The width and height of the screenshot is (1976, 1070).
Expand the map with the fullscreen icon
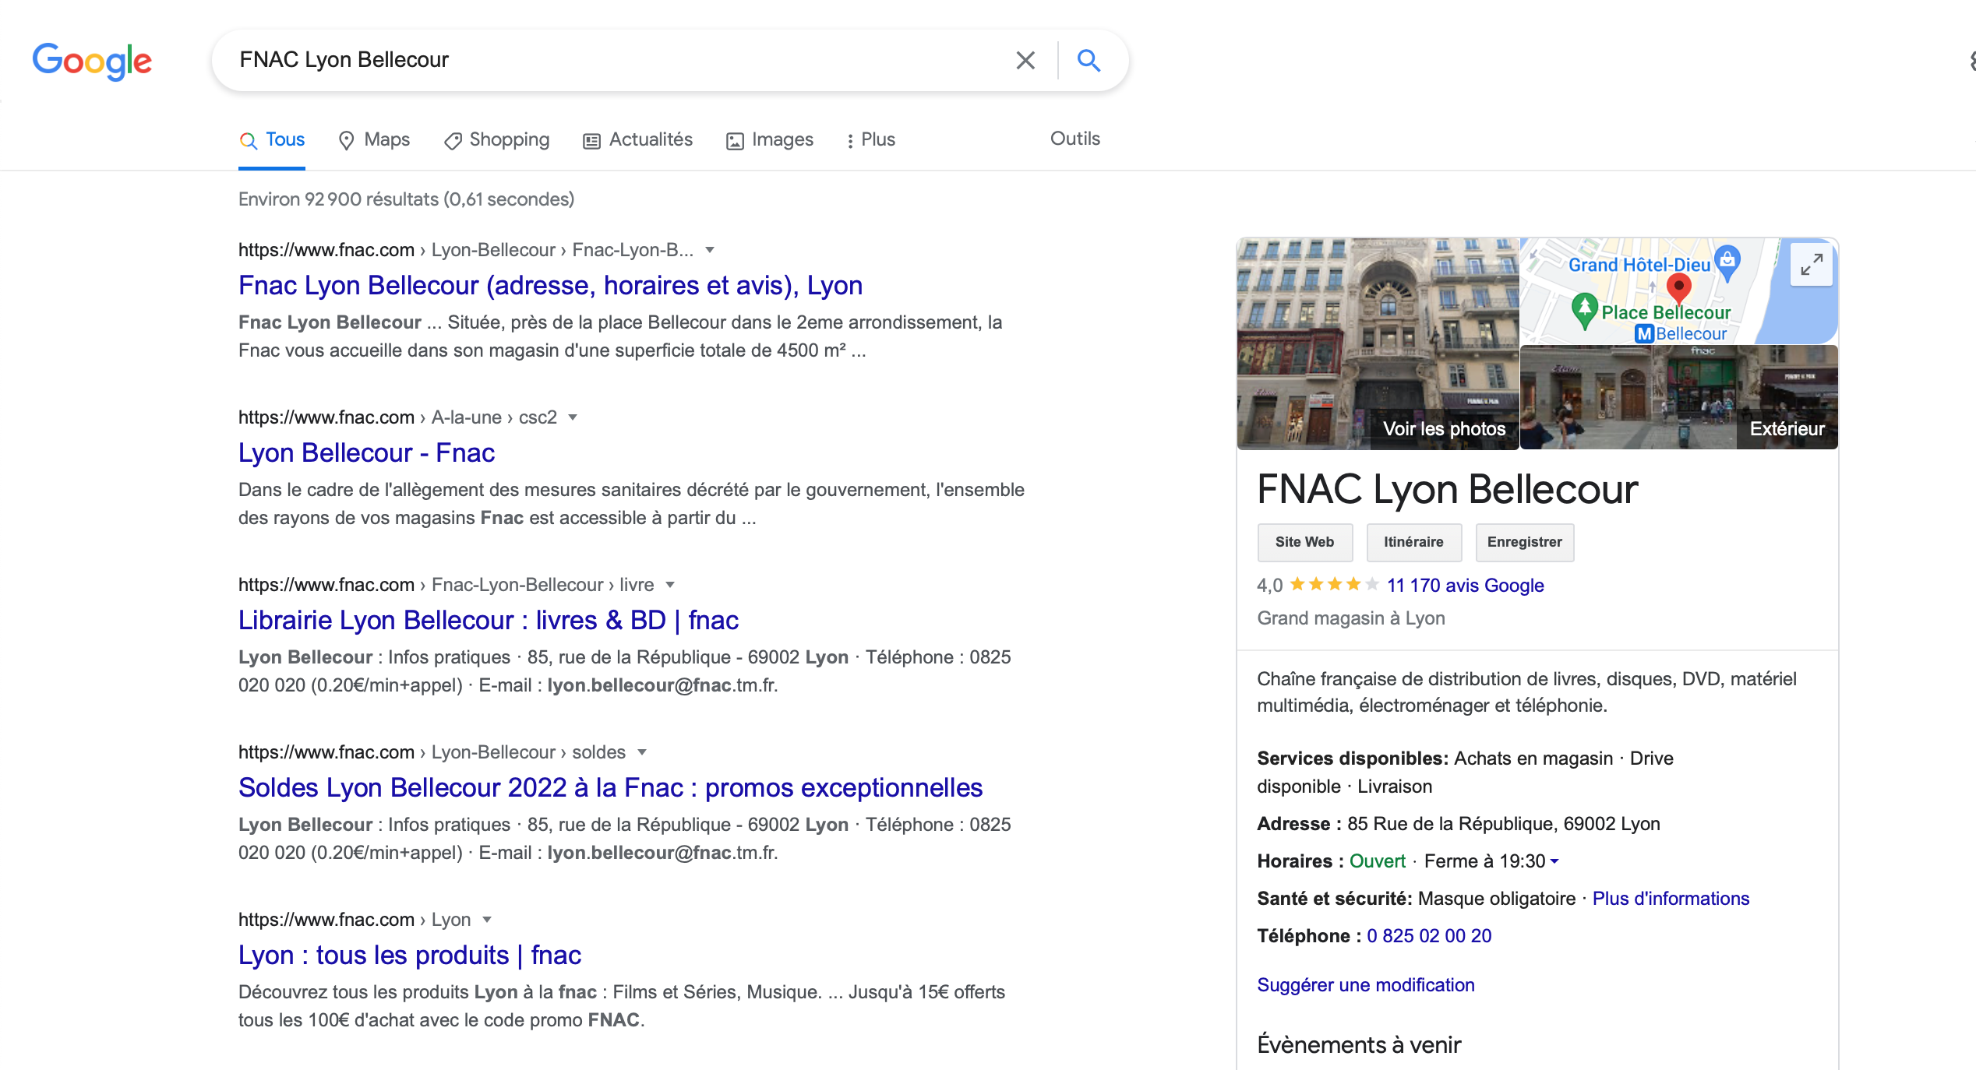(1811, 266)
